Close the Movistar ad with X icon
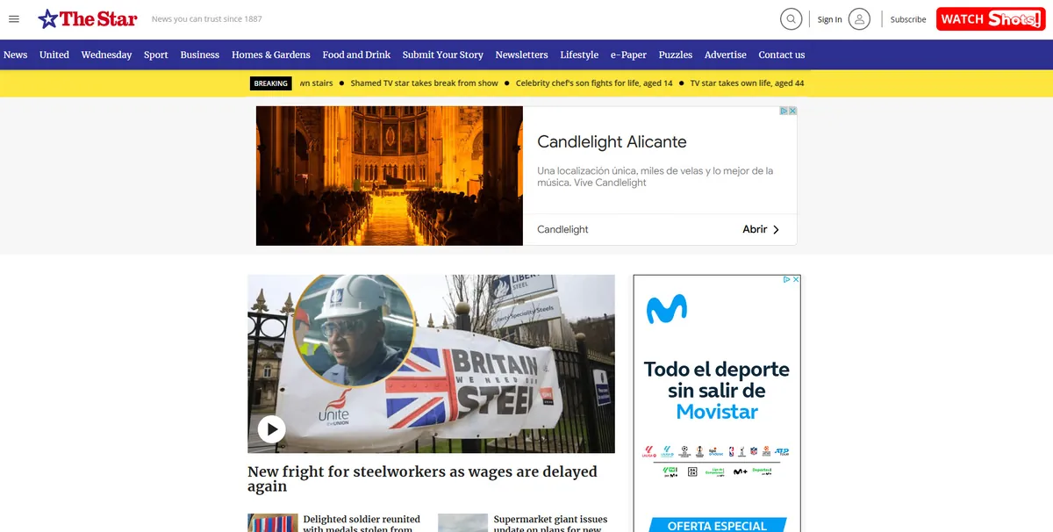1053x532 pixels. [796, 279]
